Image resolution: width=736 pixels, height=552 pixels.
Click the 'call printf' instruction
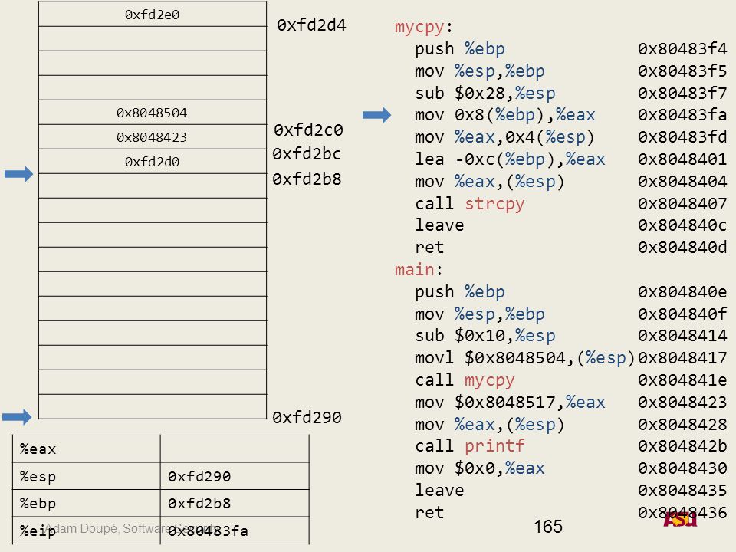pyautogui.click(x=469, y=446)
